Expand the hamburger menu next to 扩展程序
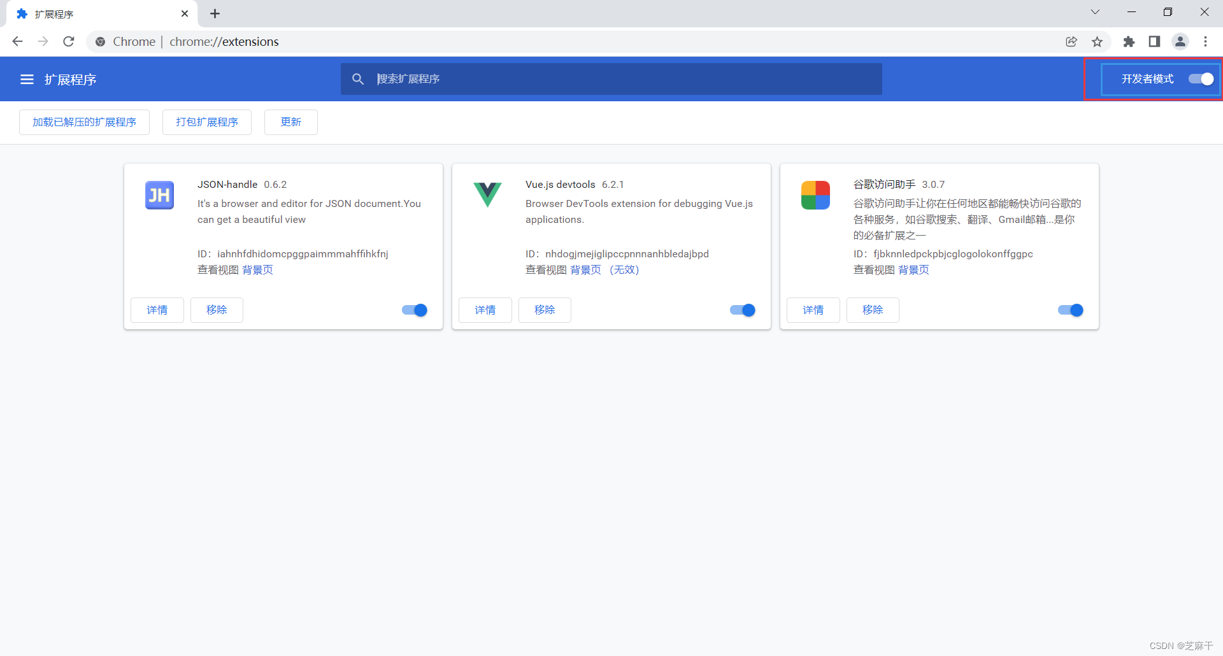 pos(26,79)
